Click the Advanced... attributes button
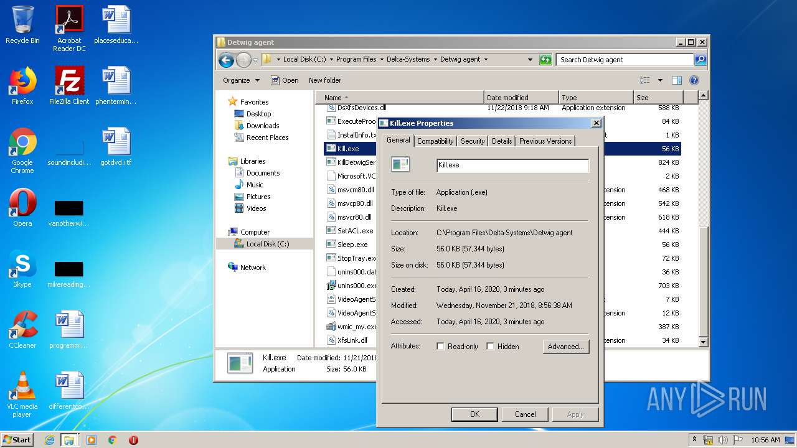Screen dimensions: 797x448 tap(565, 347)
